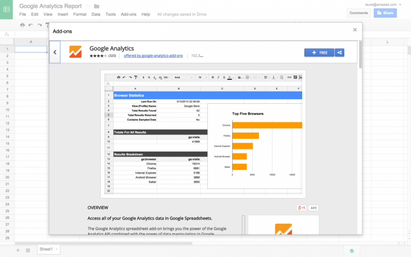
Task: Select column A header
Action: (x=31, y=42)
